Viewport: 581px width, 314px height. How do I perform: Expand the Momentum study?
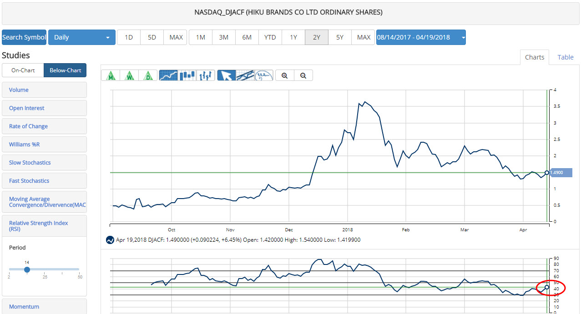(x=44, y=306)
